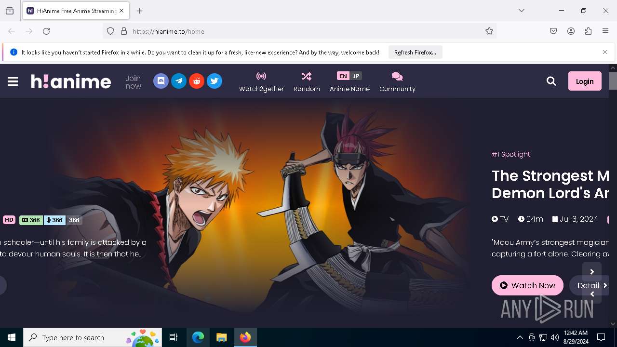Click the notification info icon
The height and width of the screenshot is (347, 617).
pyautogui.click(x=13, y=52)
